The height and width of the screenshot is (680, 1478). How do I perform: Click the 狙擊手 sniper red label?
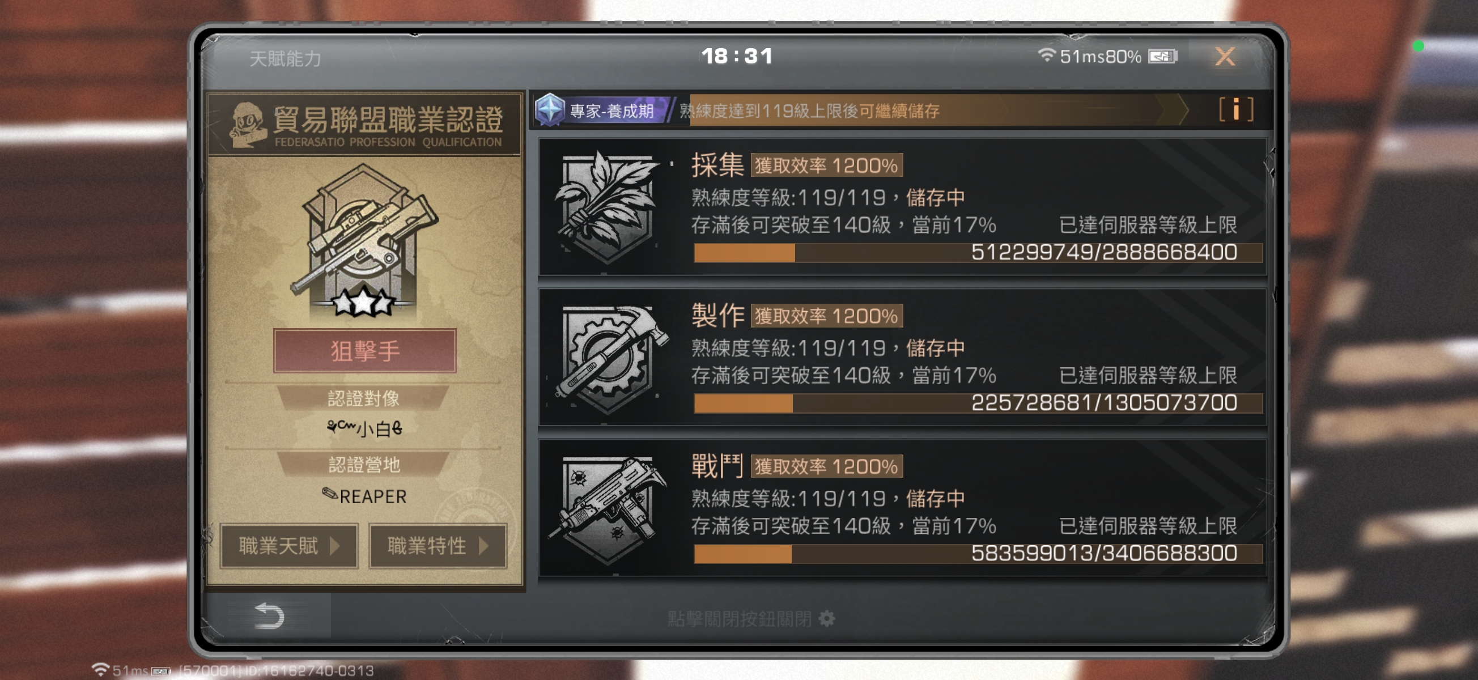(x=365, y=351)
